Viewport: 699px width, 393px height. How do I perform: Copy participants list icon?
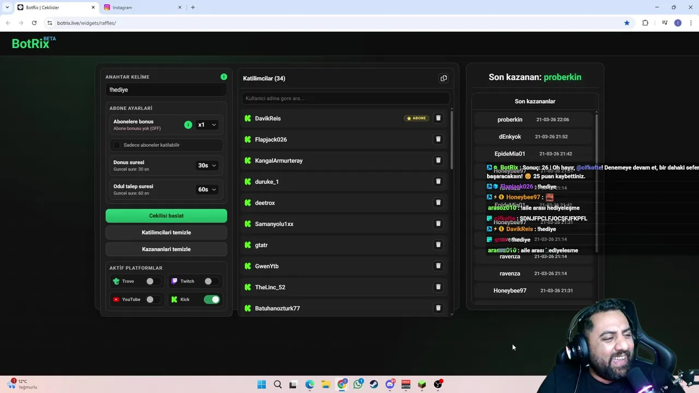[x=443, y=78]
